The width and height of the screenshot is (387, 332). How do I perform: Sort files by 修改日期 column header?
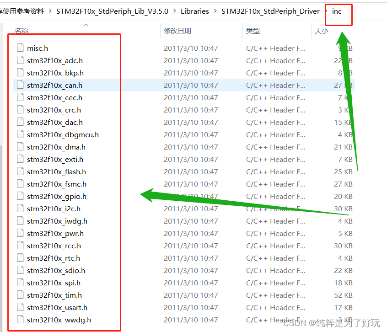177,31
